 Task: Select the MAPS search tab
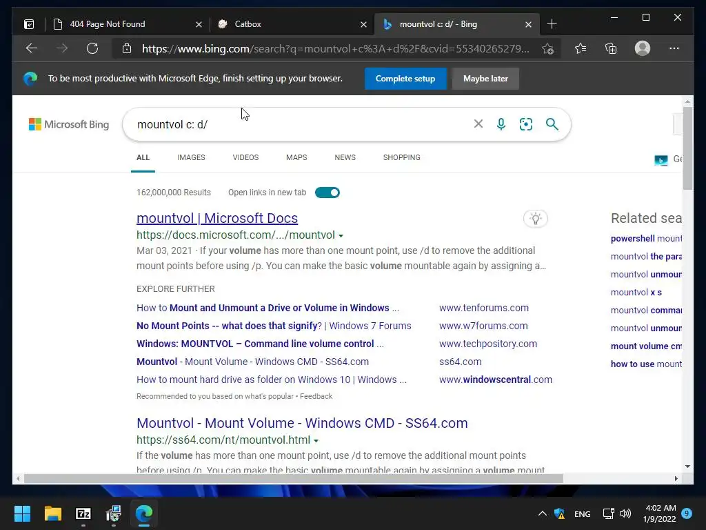(x=296, y=157)
